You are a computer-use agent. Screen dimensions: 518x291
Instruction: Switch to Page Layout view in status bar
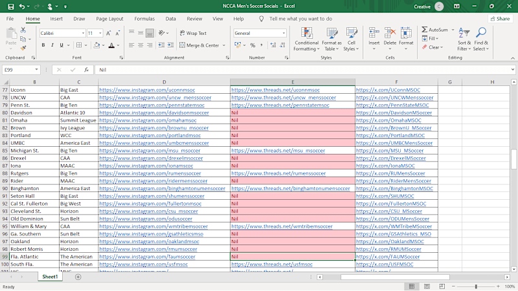pyautogui.click(x=427, y=286)
